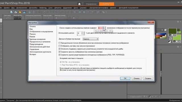Select 'Автосохранение оригинала' category
This screenshot has height=102, width=182.
coord(40,52)
